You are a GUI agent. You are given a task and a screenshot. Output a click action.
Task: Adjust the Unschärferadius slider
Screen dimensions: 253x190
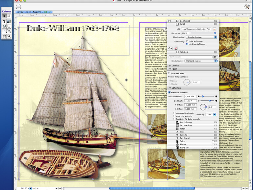click(x=203, y=96)
